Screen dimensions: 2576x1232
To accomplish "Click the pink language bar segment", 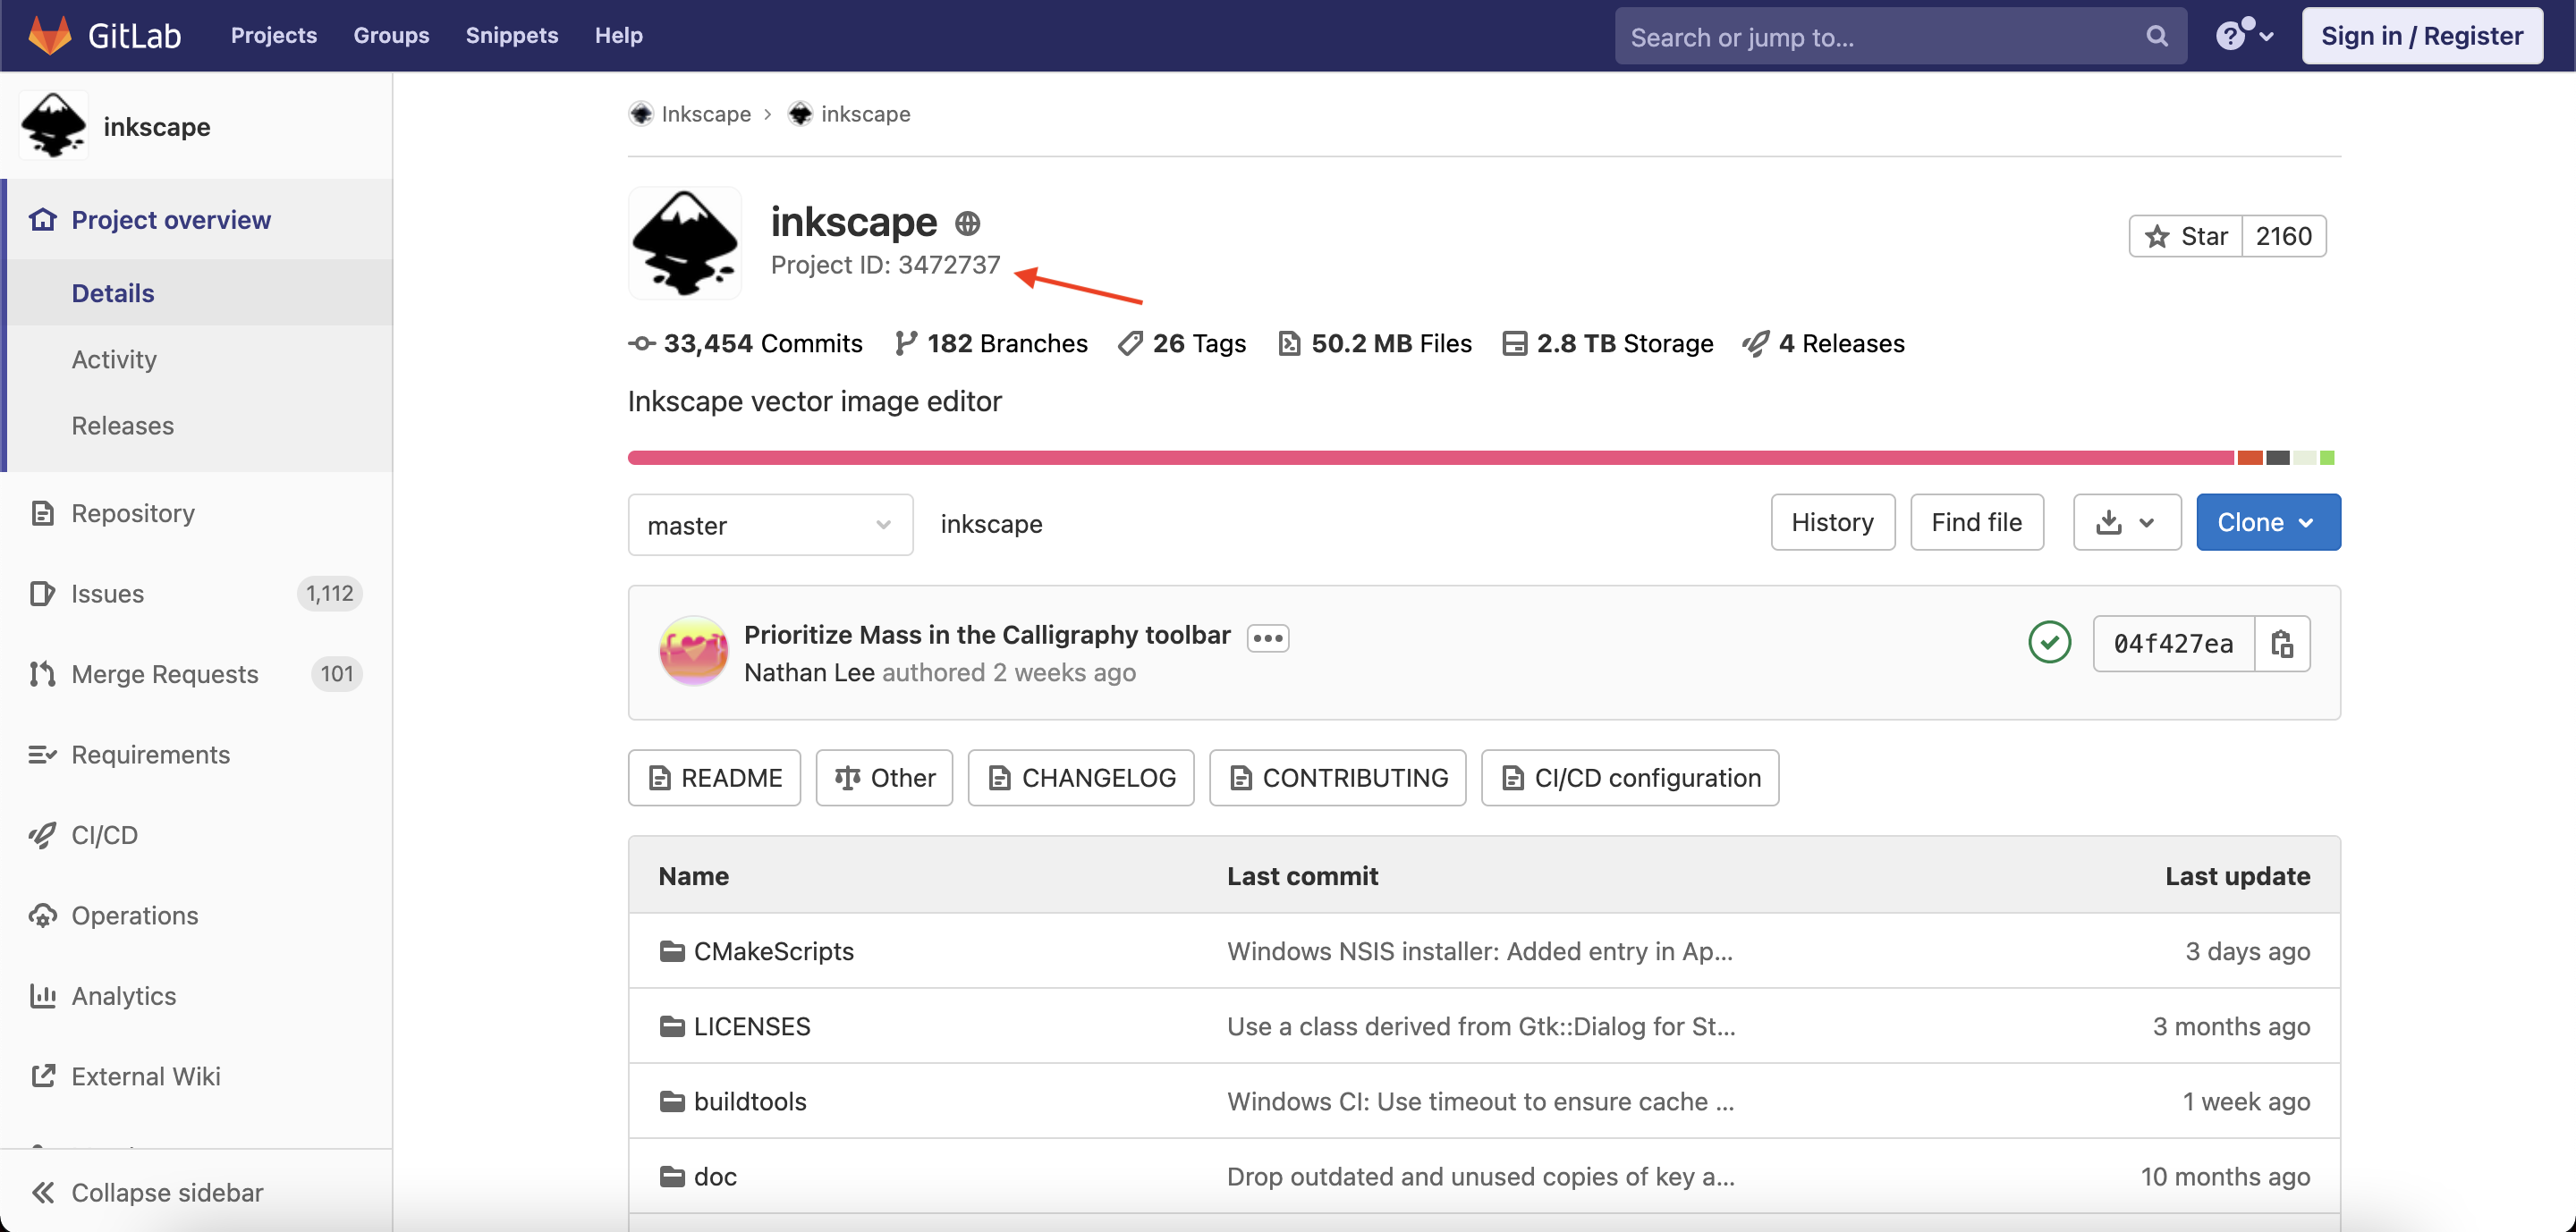I will 1431,458.
